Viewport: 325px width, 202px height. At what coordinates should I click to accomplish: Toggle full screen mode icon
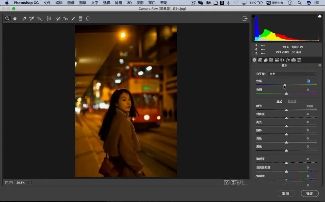(245, 19)
